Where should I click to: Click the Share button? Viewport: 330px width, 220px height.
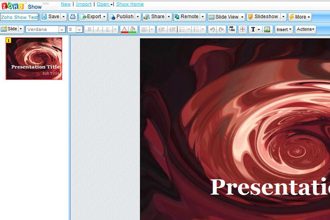tap(154, 17)
